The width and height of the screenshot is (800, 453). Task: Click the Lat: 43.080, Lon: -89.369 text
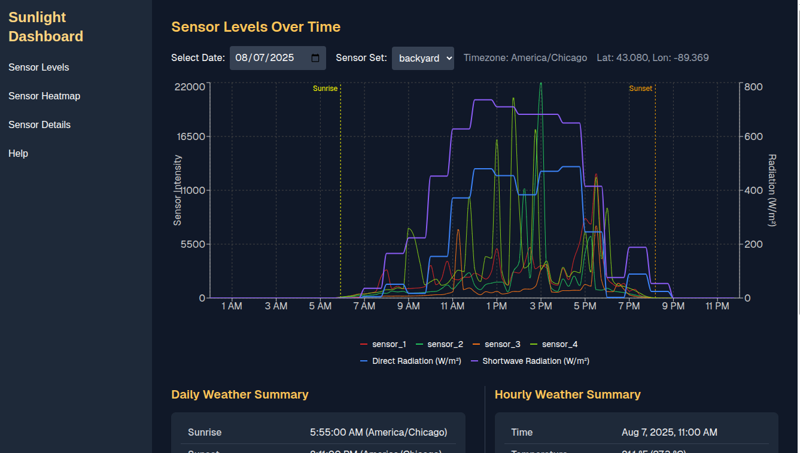pos(653,58)
